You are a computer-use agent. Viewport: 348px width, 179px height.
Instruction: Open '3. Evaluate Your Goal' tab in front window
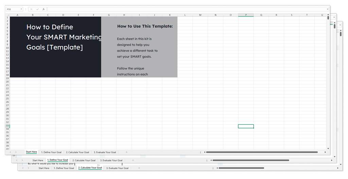click(105, 152)
